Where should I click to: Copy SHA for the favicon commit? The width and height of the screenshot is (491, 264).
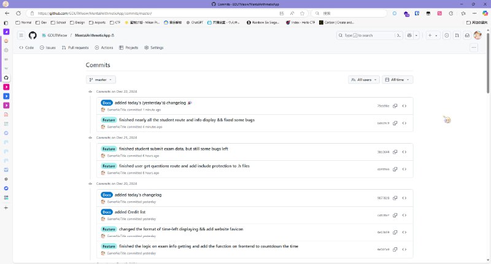[395, 232]
